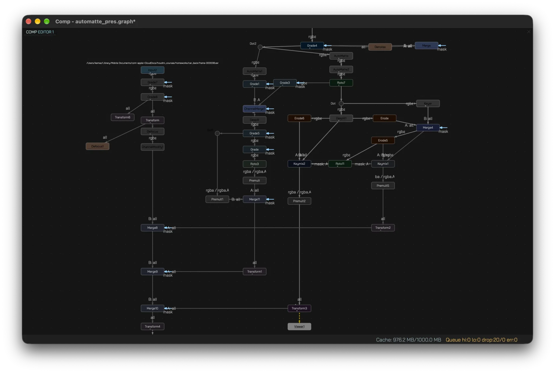Select the AutoMatte1 node
Screen dimensions: 555x373
click(255, 71)
